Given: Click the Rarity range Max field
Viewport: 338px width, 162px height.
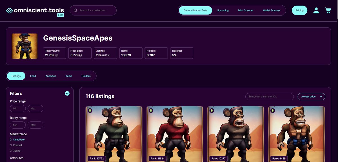Looking at the screenshot, I should [x=35, y=125].
